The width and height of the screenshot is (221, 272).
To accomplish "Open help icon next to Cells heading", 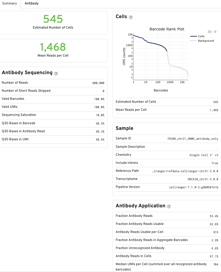I will [x=131, y=17].
